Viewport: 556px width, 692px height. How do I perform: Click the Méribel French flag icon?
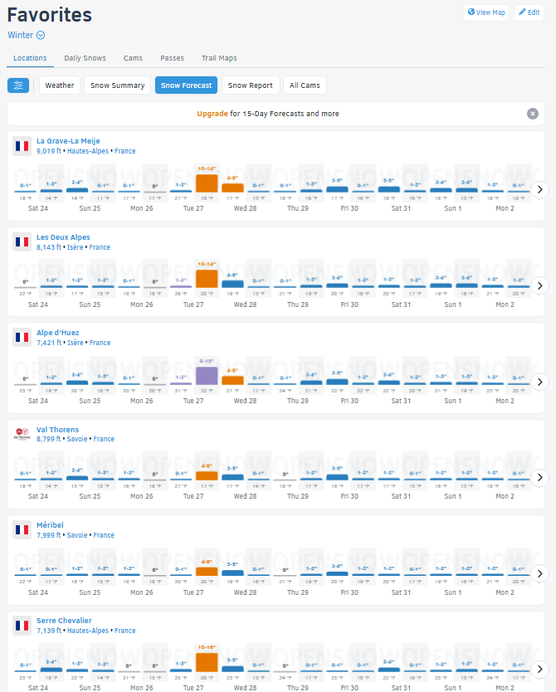coord(22,530)
